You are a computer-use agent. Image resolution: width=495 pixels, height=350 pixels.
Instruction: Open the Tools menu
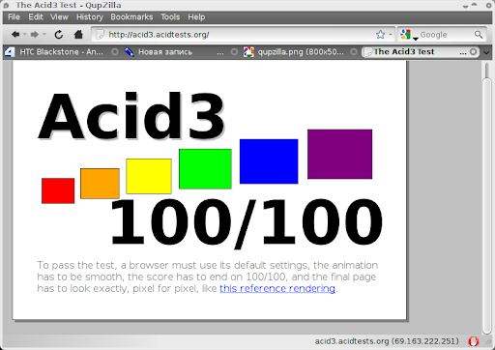pyautogui.click(x=170, y=17)
